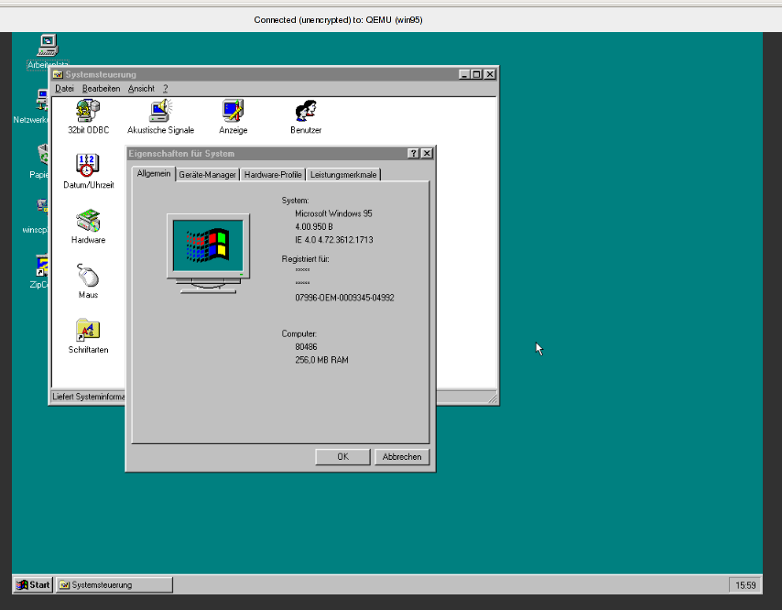Viewport: 782px width, 610px height.
Task: Open the Datei menu in Systemsteuerung
Action: 64,89
